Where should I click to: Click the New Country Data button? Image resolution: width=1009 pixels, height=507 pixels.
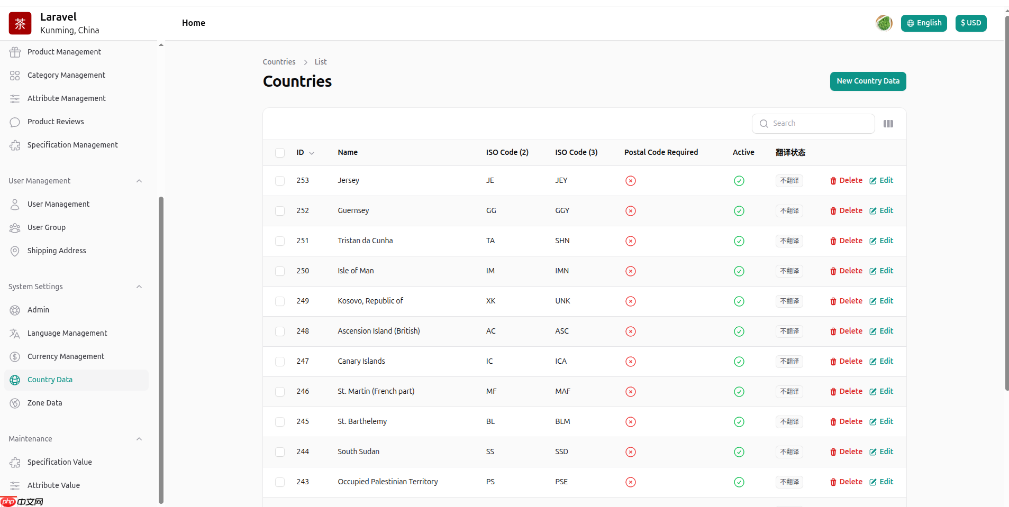point(868,81)
